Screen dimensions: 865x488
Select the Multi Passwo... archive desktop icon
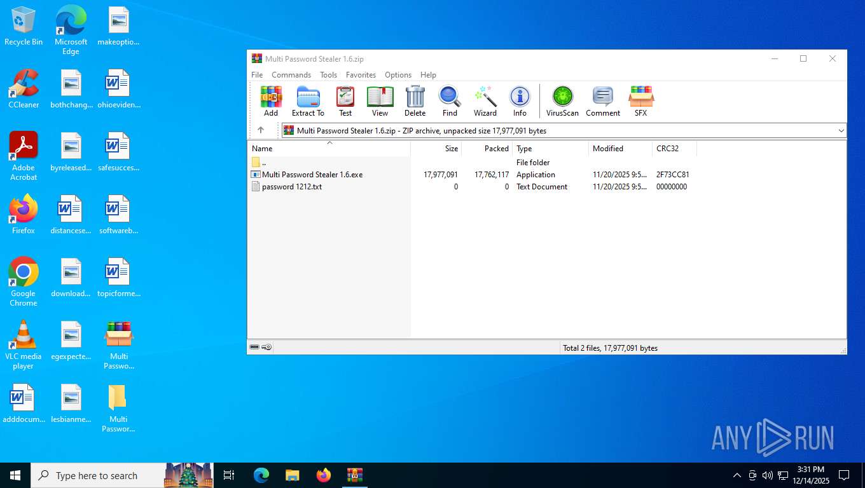118,345
